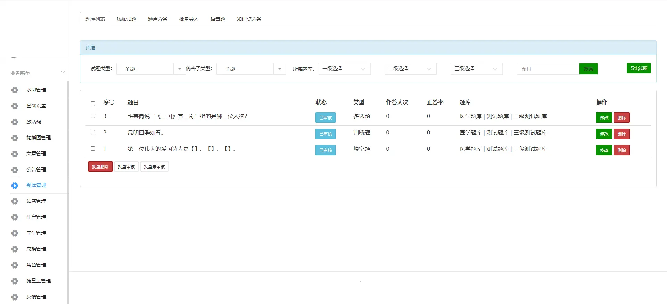Click the red 批量删除 button
The height and width of the screenshot is (304, 667).
point(100,166)
